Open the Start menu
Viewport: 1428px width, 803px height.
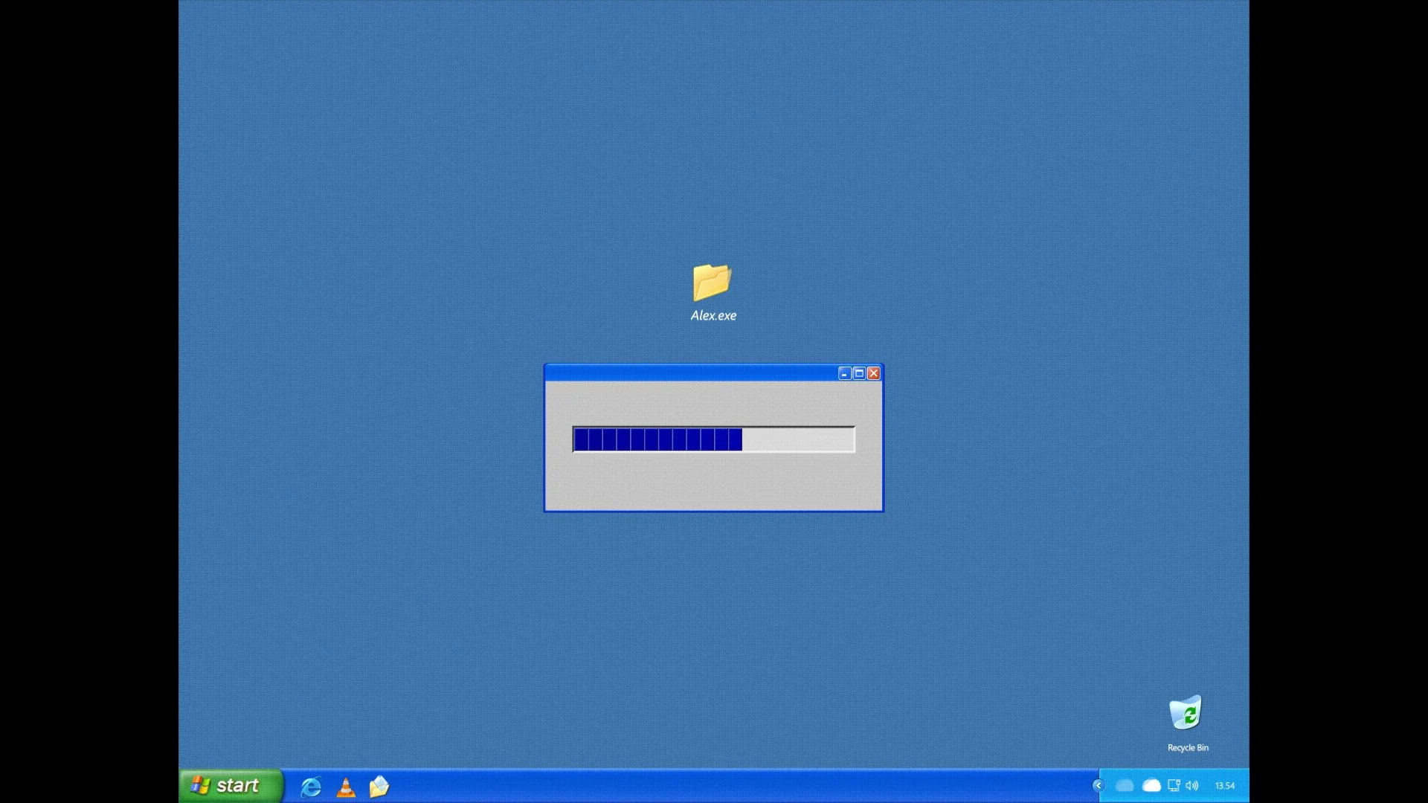pos(231,786)
